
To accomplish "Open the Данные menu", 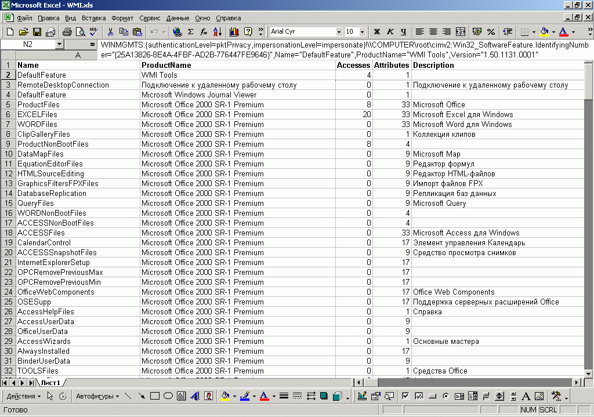I will point(178,18).
